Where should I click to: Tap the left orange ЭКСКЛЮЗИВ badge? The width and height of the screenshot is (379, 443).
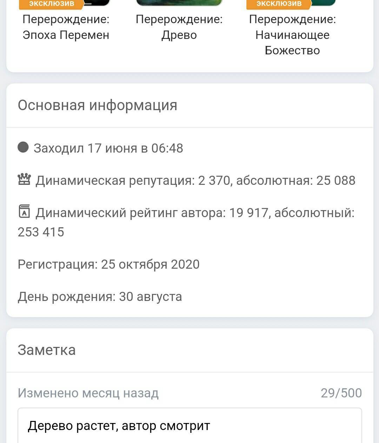click(x=52, y=4)
